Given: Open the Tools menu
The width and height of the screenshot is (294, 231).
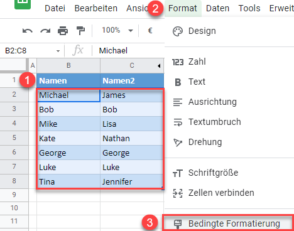Looking at the screenshot, I should tap(249, 8).
